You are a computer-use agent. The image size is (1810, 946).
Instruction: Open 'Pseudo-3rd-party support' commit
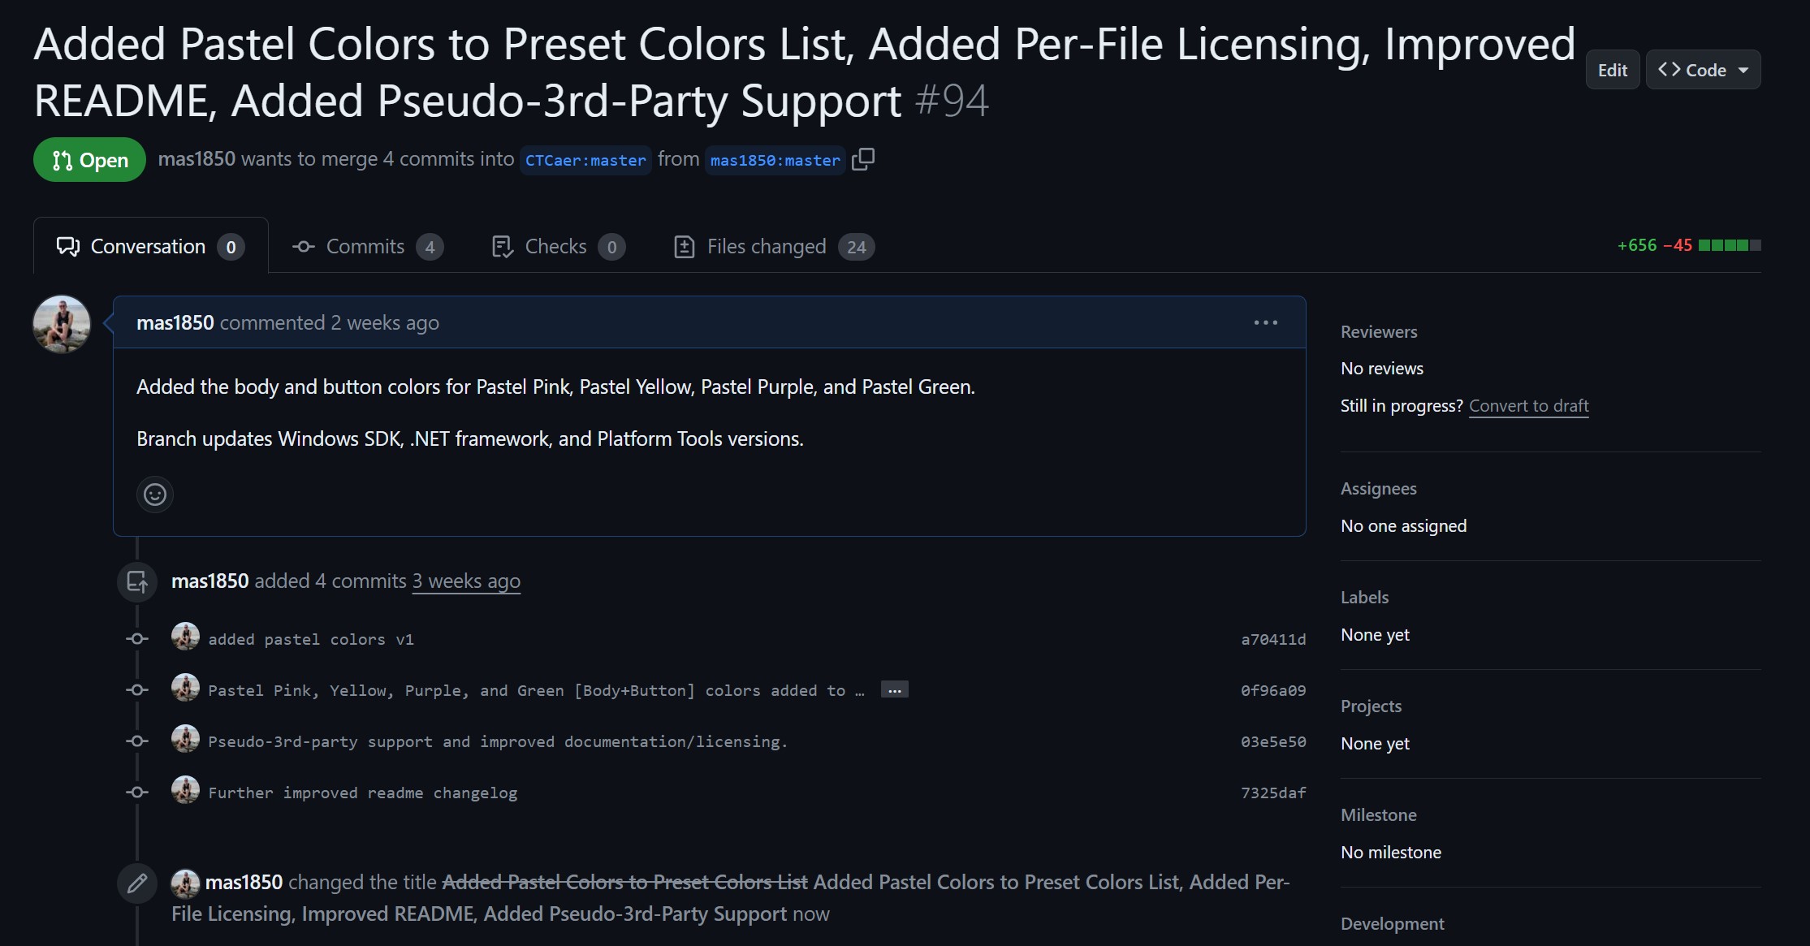click(498, 741)
